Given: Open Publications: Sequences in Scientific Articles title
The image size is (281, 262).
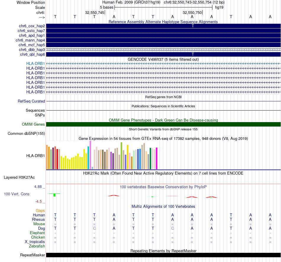Looking at the screenshot, I should pos(163,106).
